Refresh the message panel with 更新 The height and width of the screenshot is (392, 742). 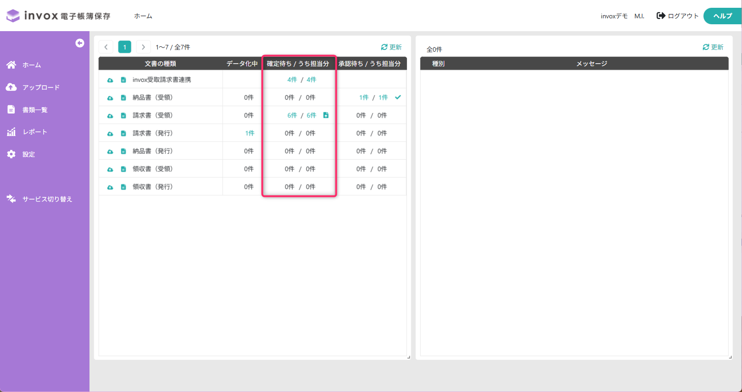(713, 47)
